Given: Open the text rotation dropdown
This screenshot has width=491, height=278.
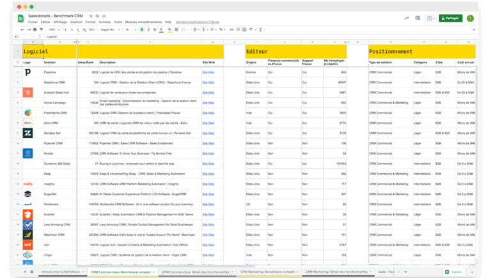Looking at the screenshot, I should point(222,30).
